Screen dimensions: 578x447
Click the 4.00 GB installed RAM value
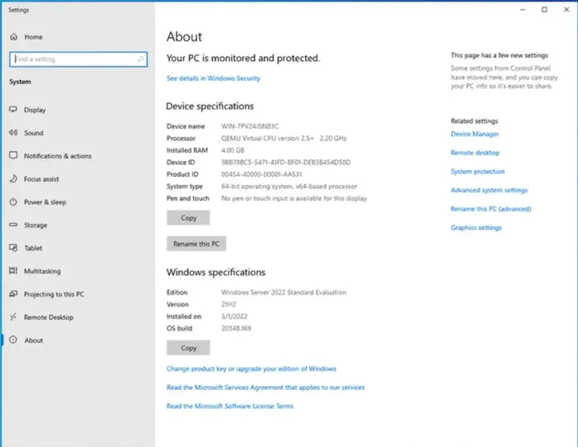[232, 150]
